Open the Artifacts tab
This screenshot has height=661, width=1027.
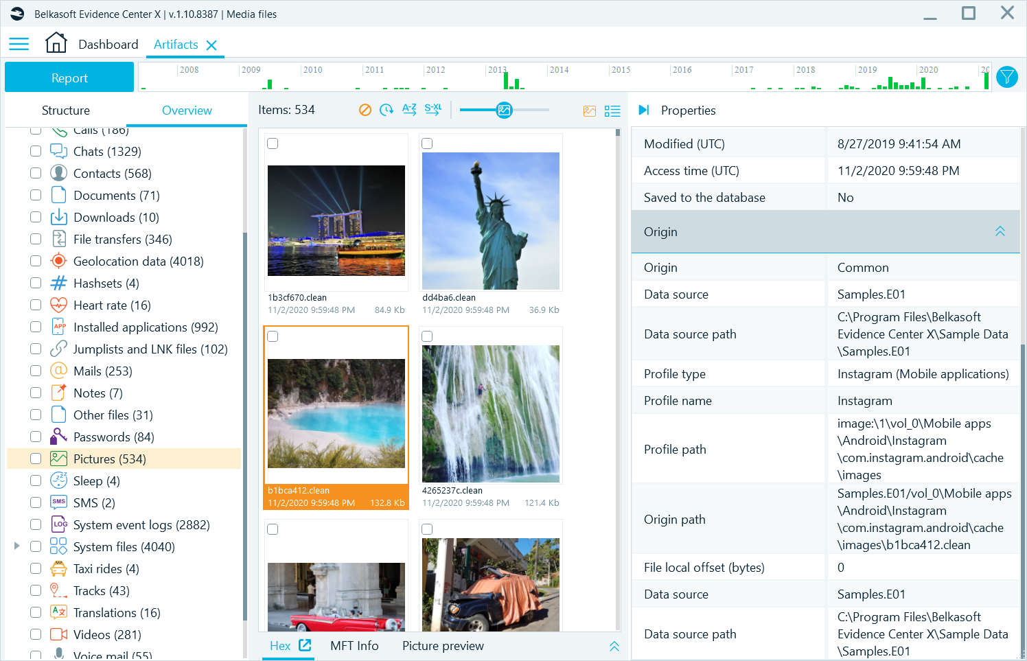[x=176, y=45]
